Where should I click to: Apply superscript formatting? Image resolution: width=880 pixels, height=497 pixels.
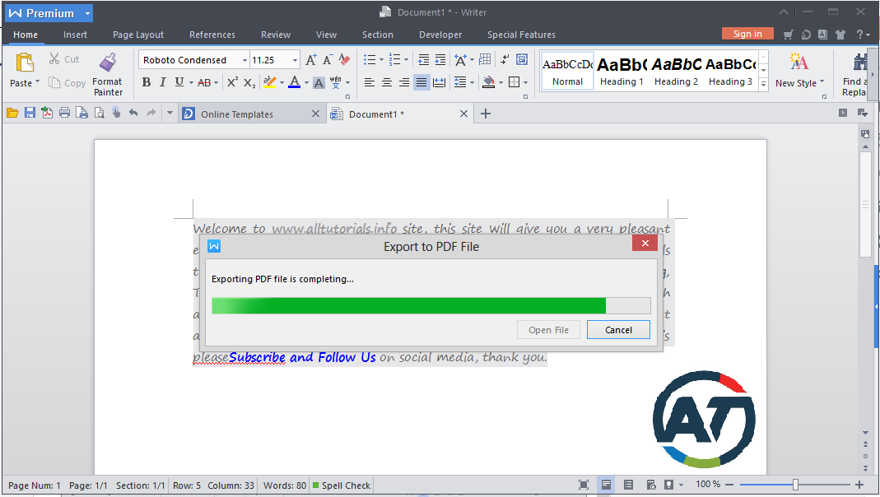coord(232,82)
